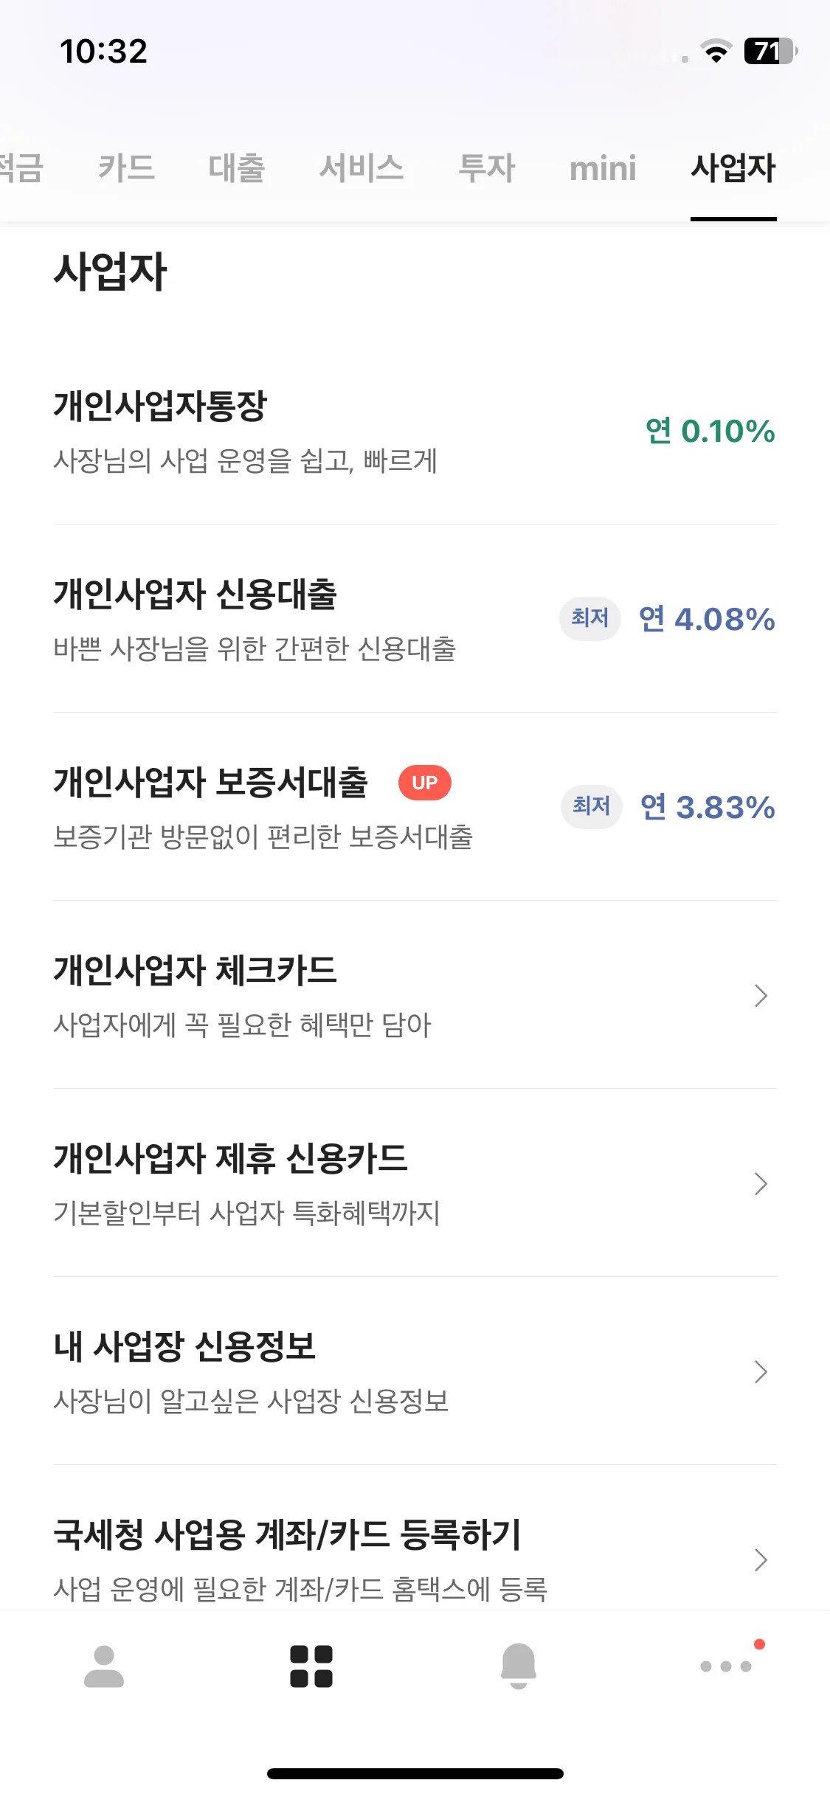The width and height of the screenshot is (830, 1797).
Task: Expand 개인사업자 체크카드 chevron arrow
Action: [761, 995]
